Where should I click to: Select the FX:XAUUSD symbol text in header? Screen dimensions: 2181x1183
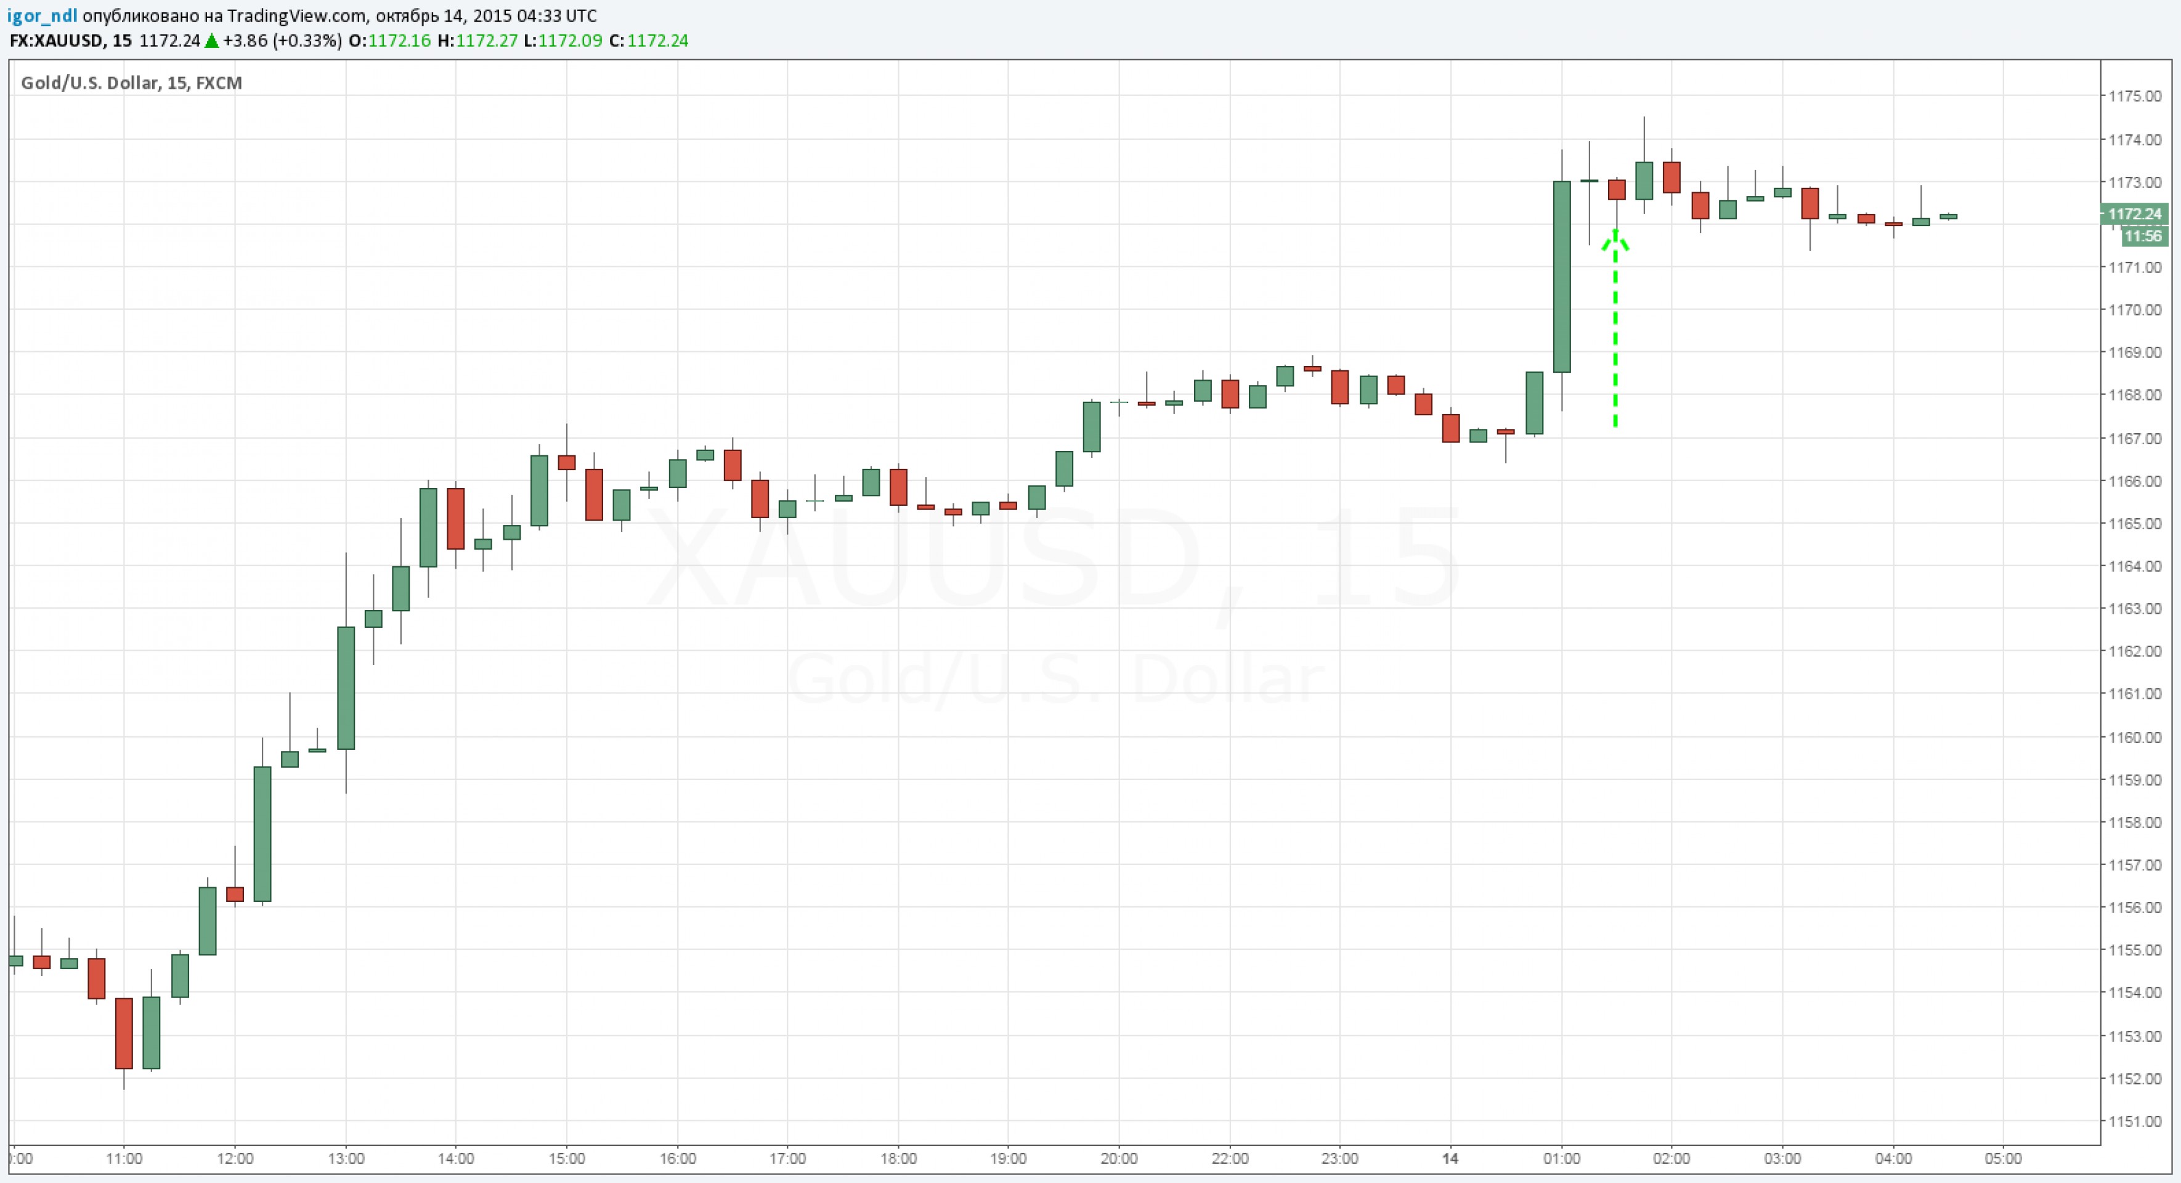pos(57,41)
